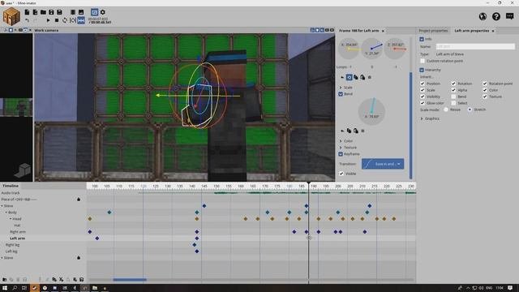Uncheck inherit Rotation
The height and width of the screenshot is (292, 519).
click(x=453, y=84)
